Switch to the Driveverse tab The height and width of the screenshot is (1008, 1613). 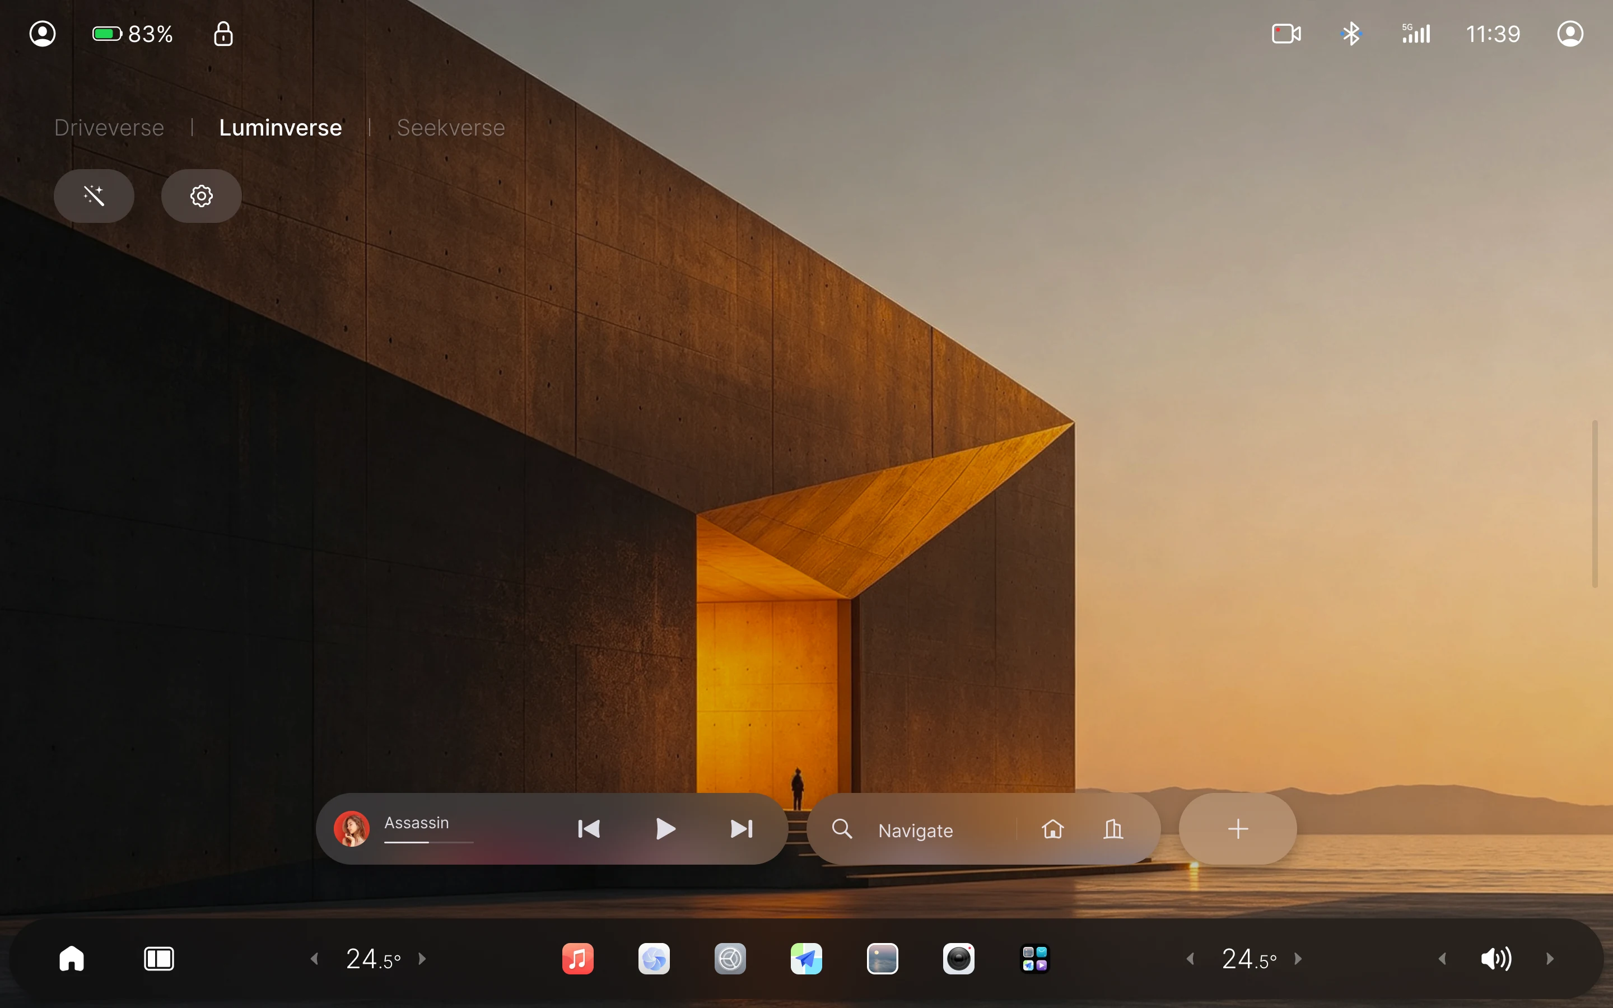[109, 127]
